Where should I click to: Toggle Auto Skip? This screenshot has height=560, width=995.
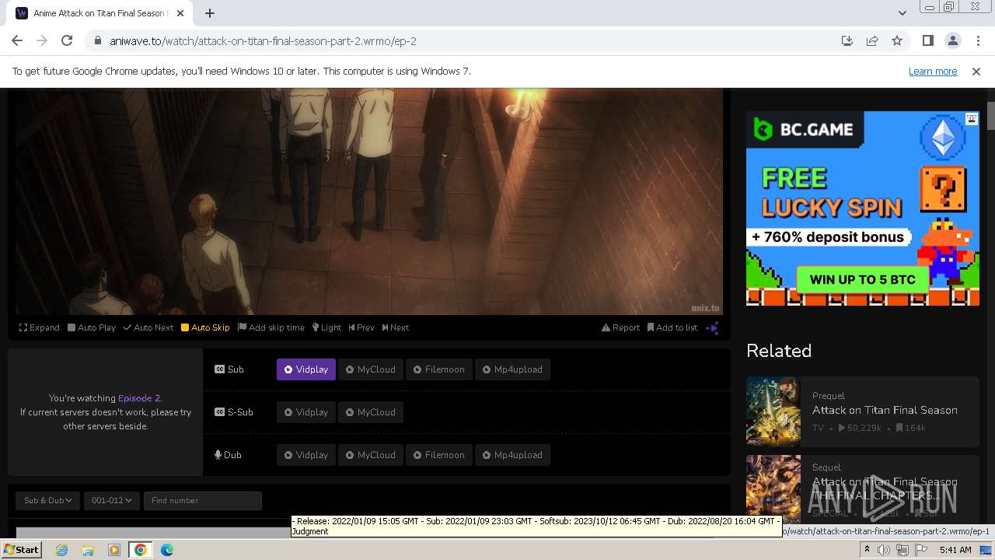point(205,327)
